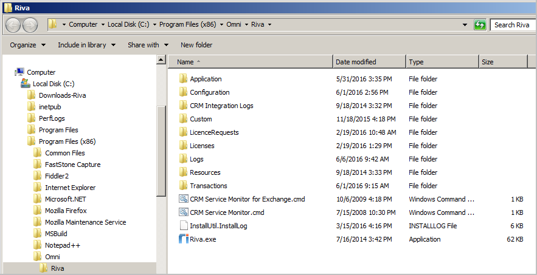Expand the address bar history dropdown arrow
Viewport: 537px width, 275px height.
465,25
